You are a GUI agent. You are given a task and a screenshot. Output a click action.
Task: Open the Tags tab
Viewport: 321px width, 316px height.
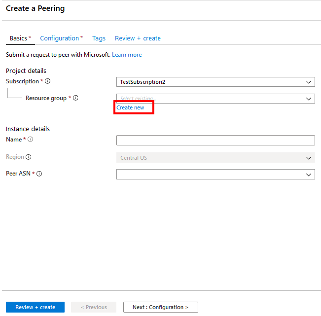click(99, 38)
